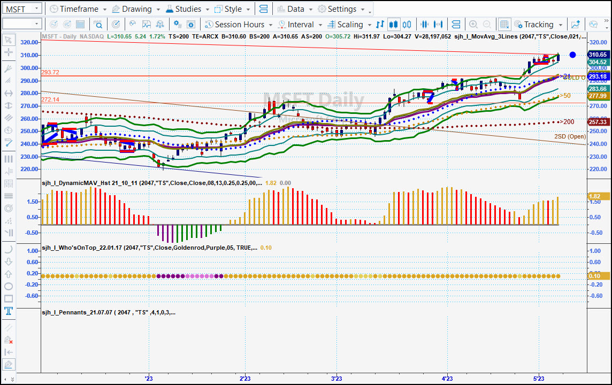Screen dimensions: 612x385
Task: Click the 272.14 horizontal line label
Action: pos(50,99)
